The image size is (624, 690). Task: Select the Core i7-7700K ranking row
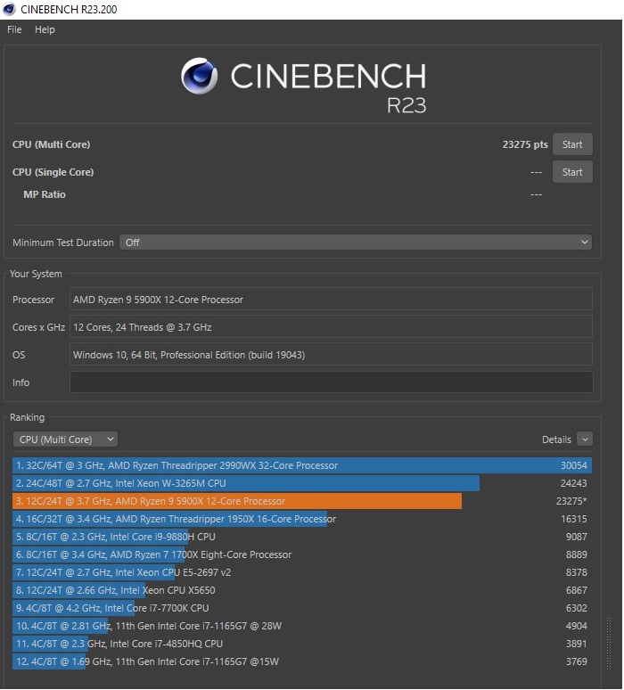coord(302,608)
